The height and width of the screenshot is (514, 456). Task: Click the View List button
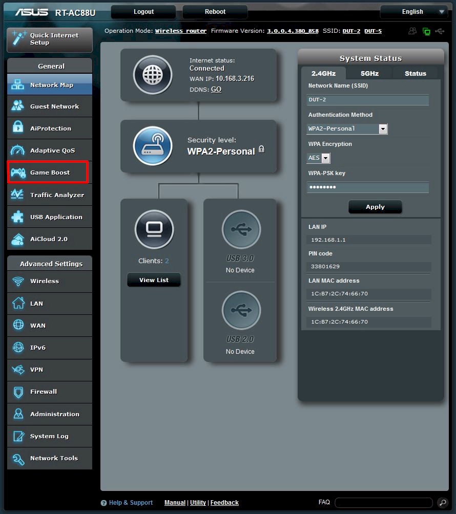154,280
